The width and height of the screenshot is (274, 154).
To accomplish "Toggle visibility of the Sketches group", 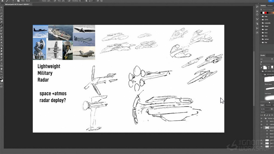I will [x=261, y=118].
